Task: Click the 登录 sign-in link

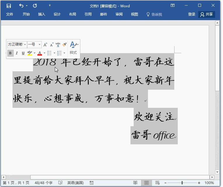Action: (x=191, y=14)
